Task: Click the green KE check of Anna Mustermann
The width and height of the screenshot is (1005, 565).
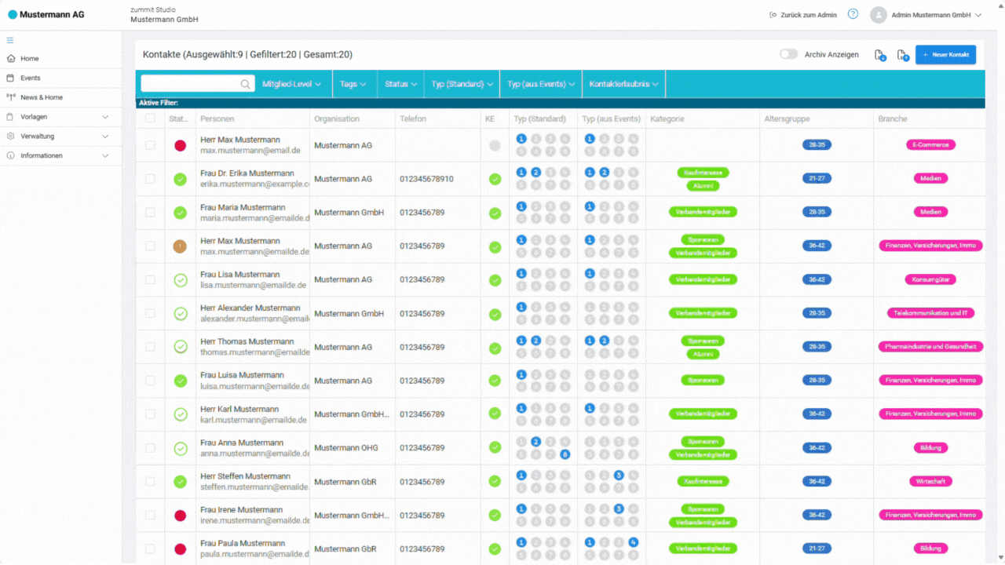Action: tap(495, 448)
